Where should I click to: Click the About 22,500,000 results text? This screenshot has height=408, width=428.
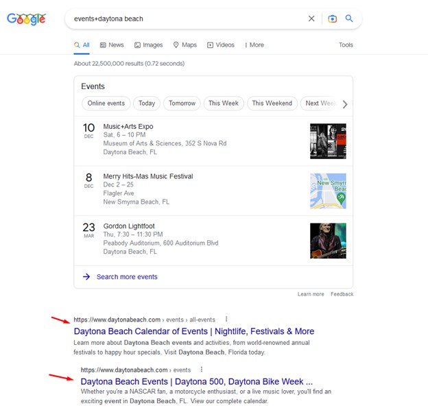(x=129, y=64)
